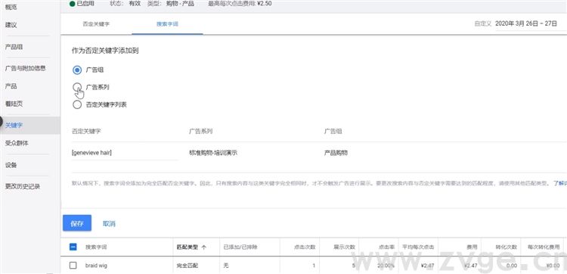Click the 标准购物-培训演示 campaign cell
567x274 pixels.
[x=213, y=153]
